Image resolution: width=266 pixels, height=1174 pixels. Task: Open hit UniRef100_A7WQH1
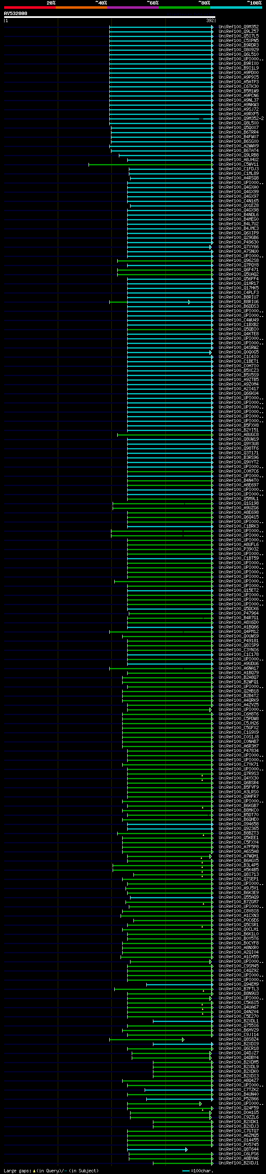coord(239,856)
